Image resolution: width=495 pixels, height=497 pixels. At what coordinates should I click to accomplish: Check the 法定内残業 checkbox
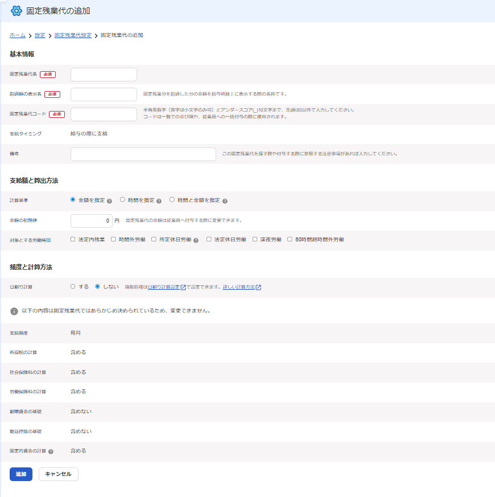click(x=73, y=239)
